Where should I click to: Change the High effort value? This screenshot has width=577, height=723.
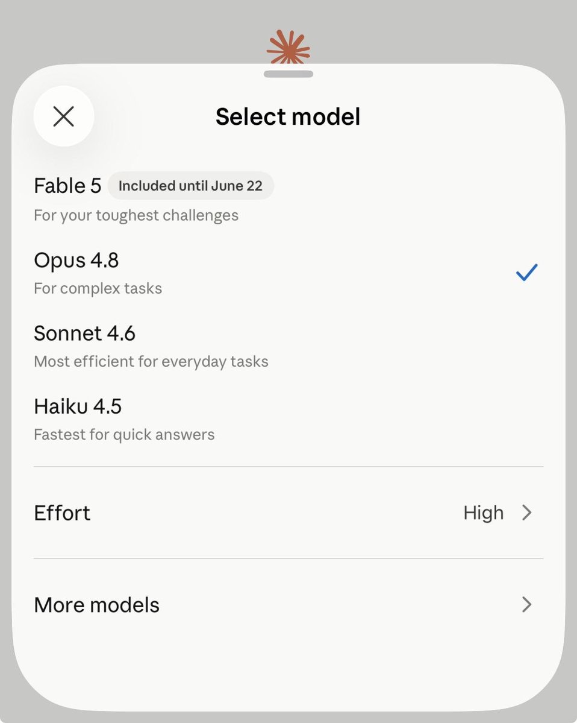484,513
